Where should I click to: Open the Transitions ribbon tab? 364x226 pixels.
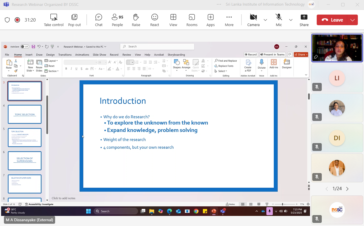coord(65,55)
